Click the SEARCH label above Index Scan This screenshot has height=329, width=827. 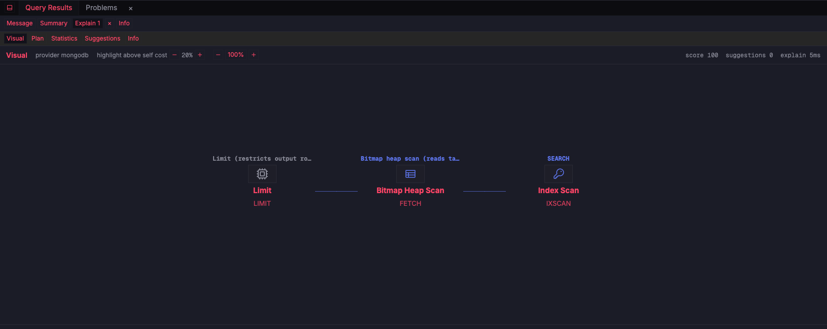pyautogui.click(x=559, y=159)
